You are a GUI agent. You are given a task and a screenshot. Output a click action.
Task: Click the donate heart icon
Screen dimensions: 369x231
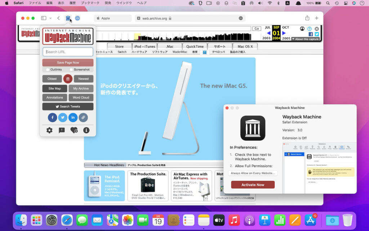(x=74, y=130)
